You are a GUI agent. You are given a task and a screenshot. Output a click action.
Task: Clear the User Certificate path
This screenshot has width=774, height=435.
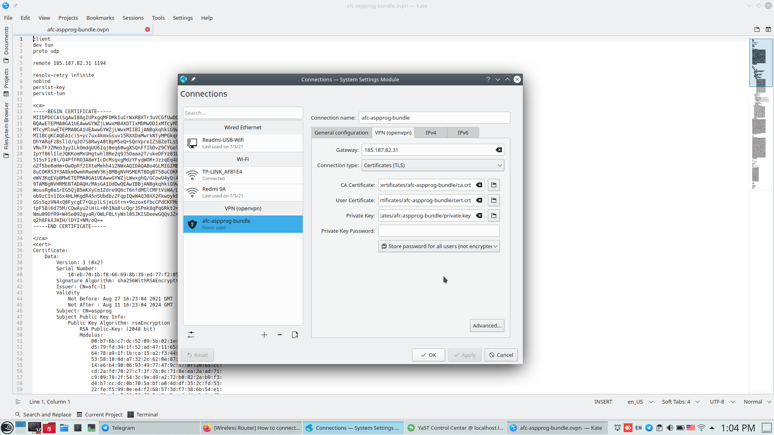[479, 200]
